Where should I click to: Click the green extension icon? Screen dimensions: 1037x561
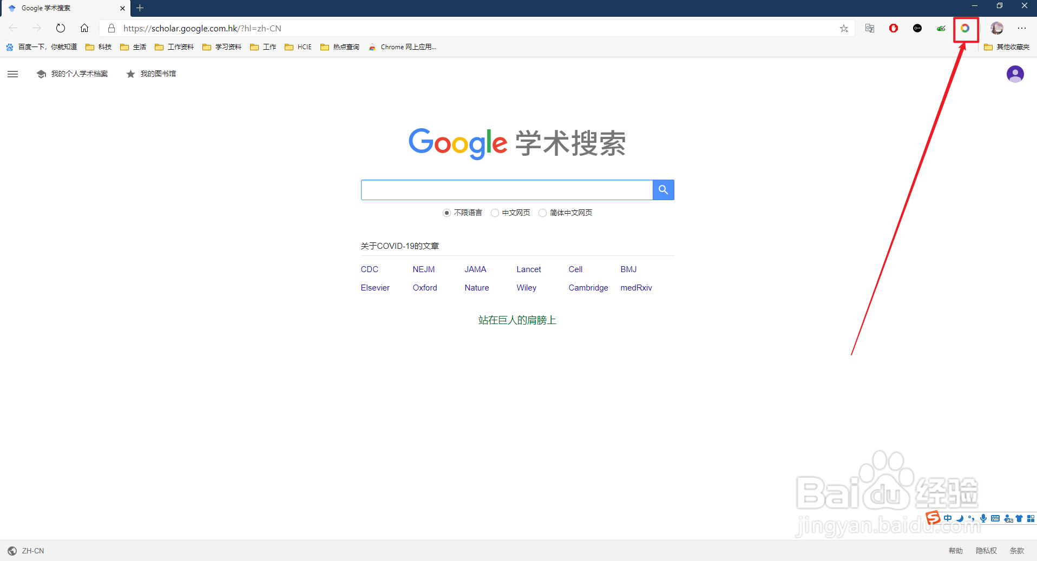tap(941, 28)
